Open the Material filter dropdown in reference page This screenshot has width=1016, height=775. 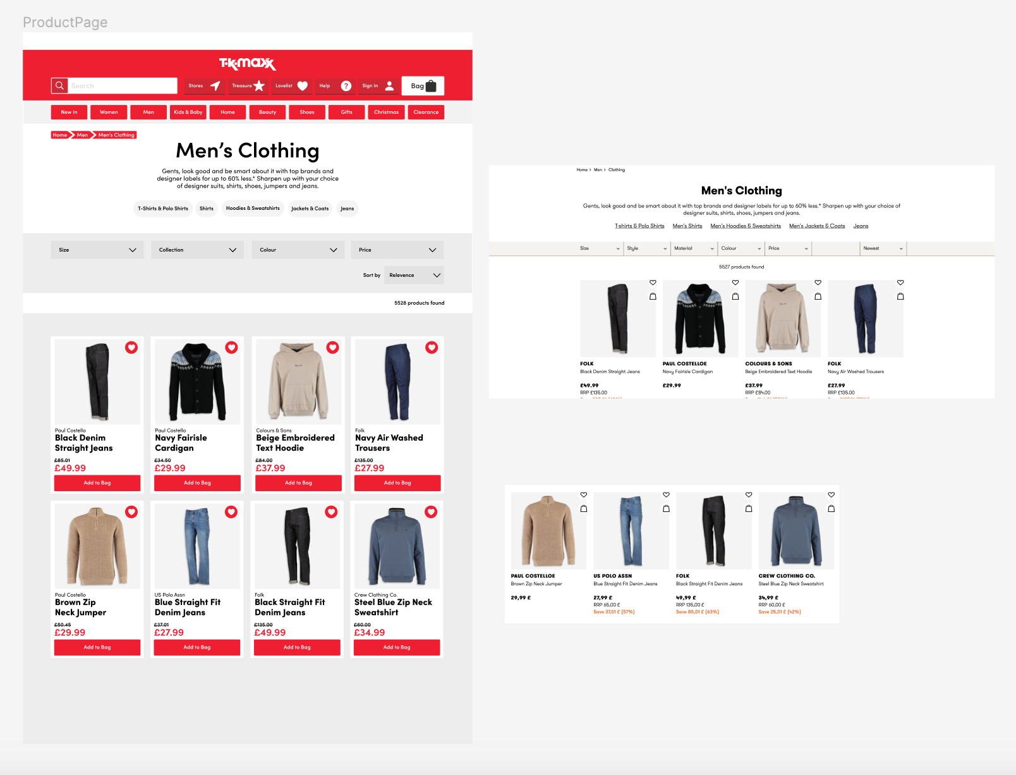[694, 248]
